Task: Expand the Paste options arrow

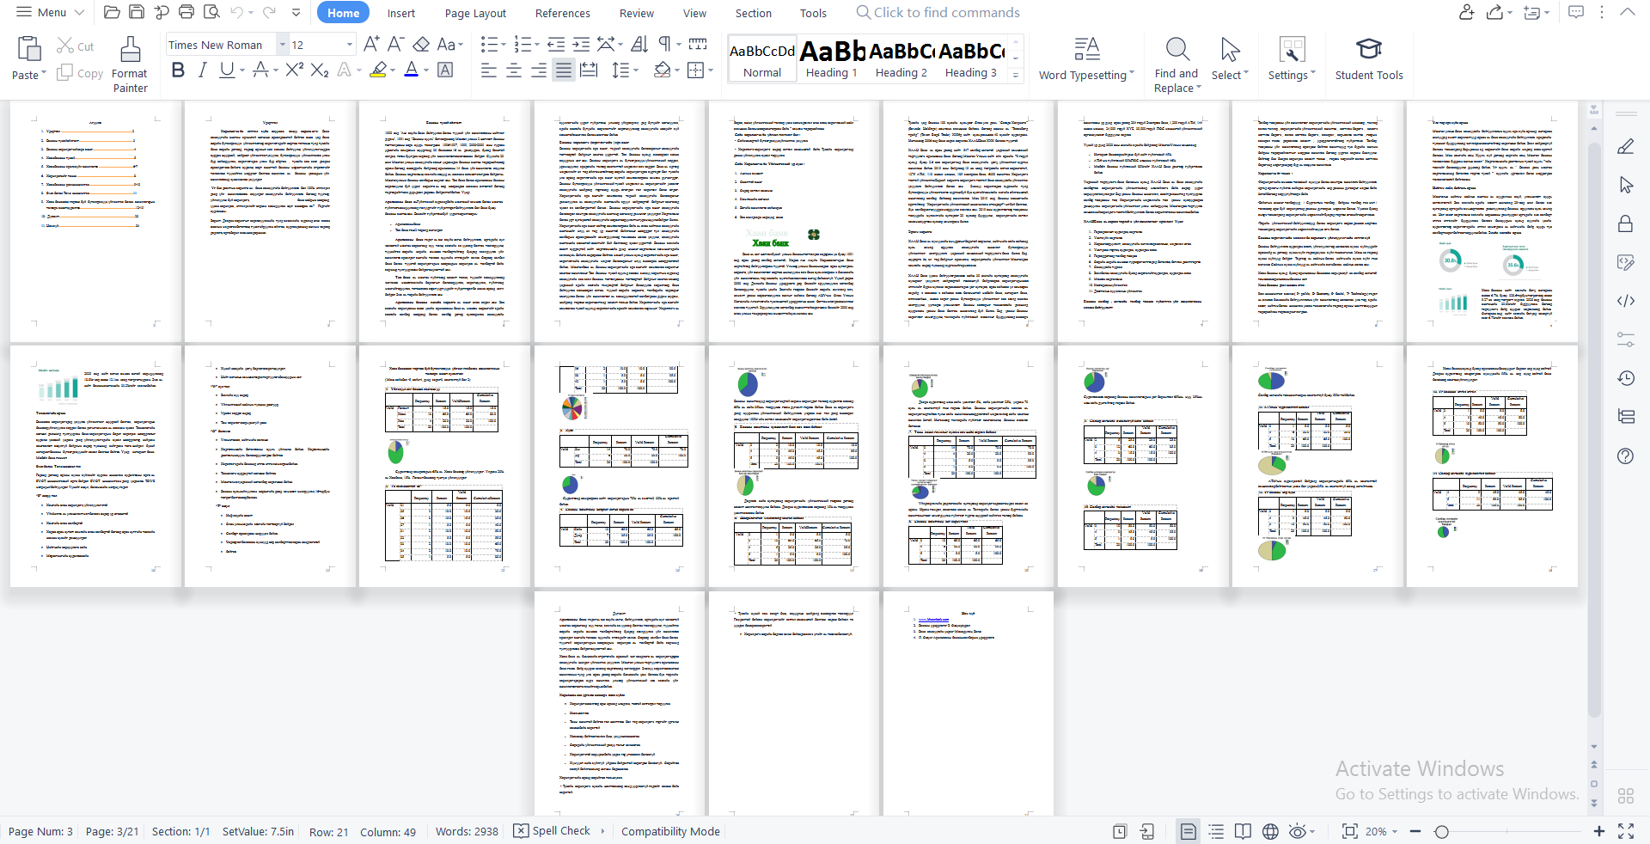Action: tap(44, 75)
